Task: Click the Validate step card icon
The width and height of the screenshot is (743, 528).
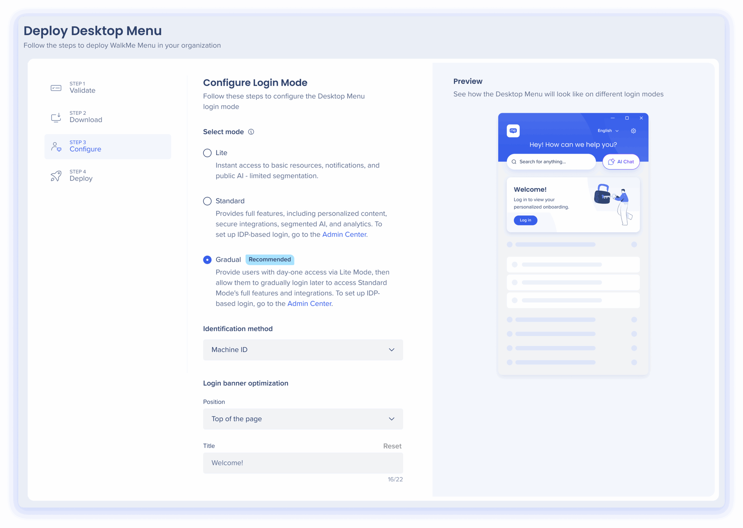Action: (x=56, y=88)
